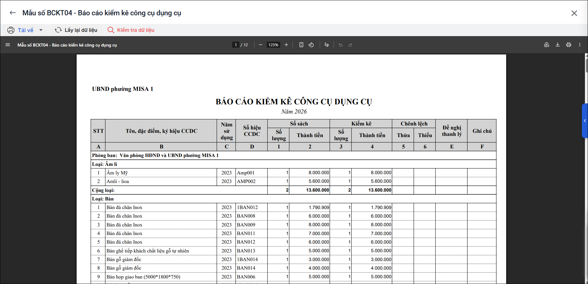The width and height of the screenshot is (588, 284).
Task: Click the Kiểm tra dữ liệu link
Action: tap(136, 30)
